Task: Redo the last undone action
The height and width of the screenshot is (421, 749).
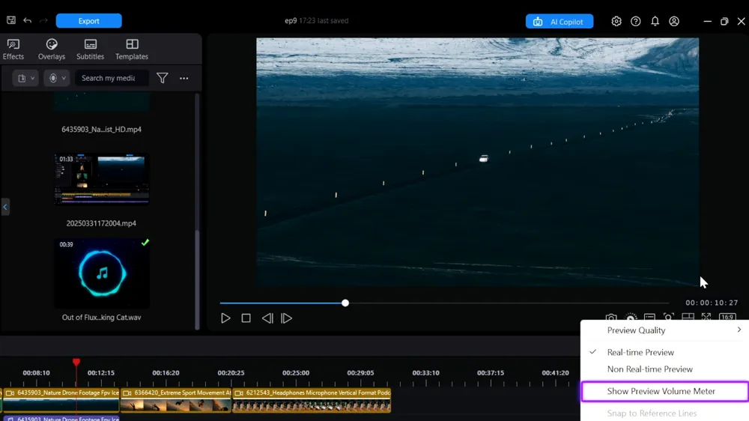Action: (x=43, y=20)
